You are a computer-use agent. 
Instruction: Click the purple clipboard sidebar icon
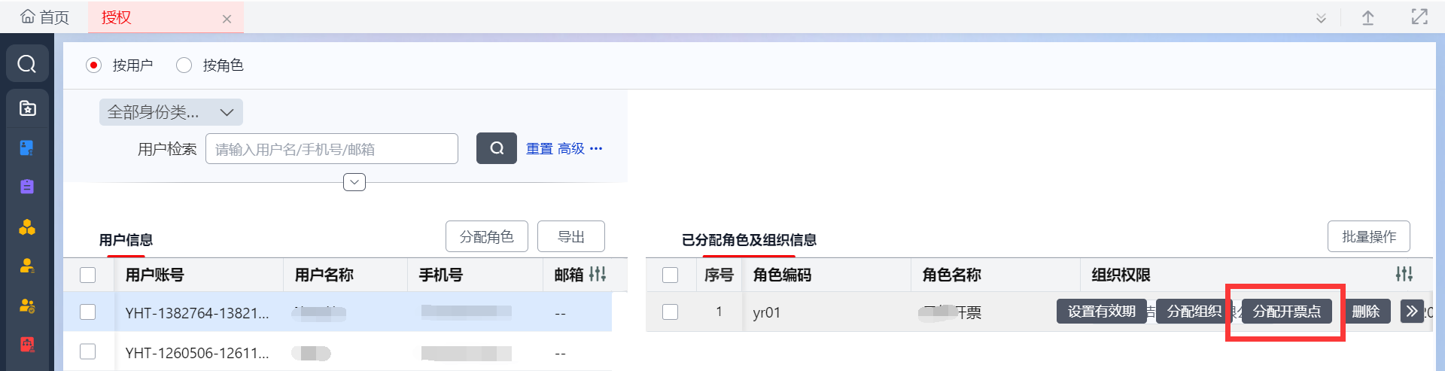(x=27, y=187)
